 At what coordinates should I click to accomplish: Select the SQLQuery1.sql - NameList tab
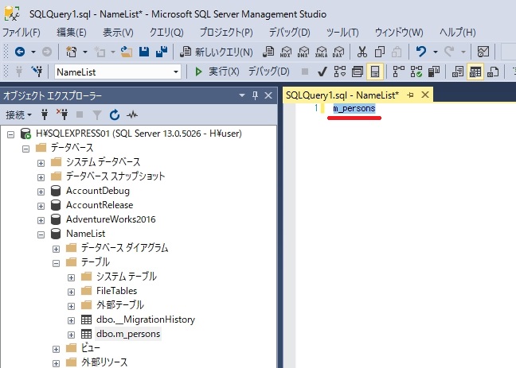tap(342, 95)
